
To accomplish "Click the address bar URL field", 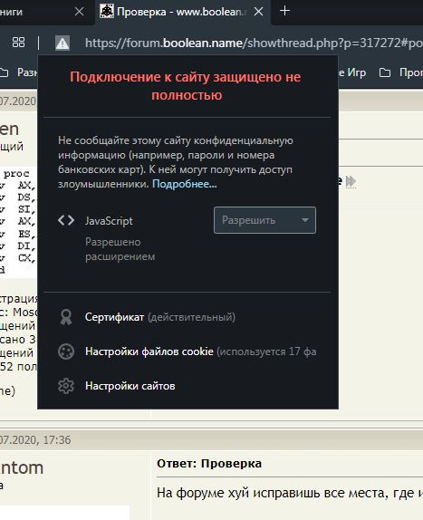I will 254,43.
